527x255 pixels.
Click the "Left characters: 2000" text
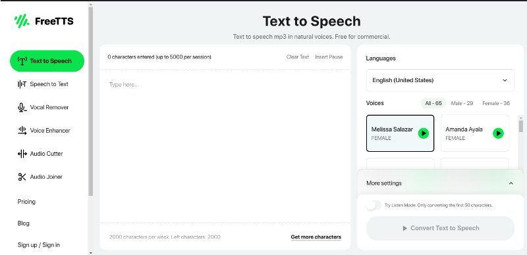pyautogui.click(x=196, y=237)
